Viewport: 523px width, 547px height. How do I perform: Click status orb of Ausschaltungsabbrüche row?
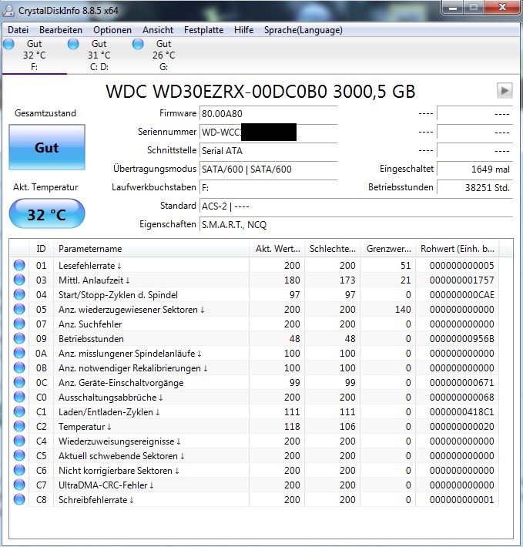[19, 397]
